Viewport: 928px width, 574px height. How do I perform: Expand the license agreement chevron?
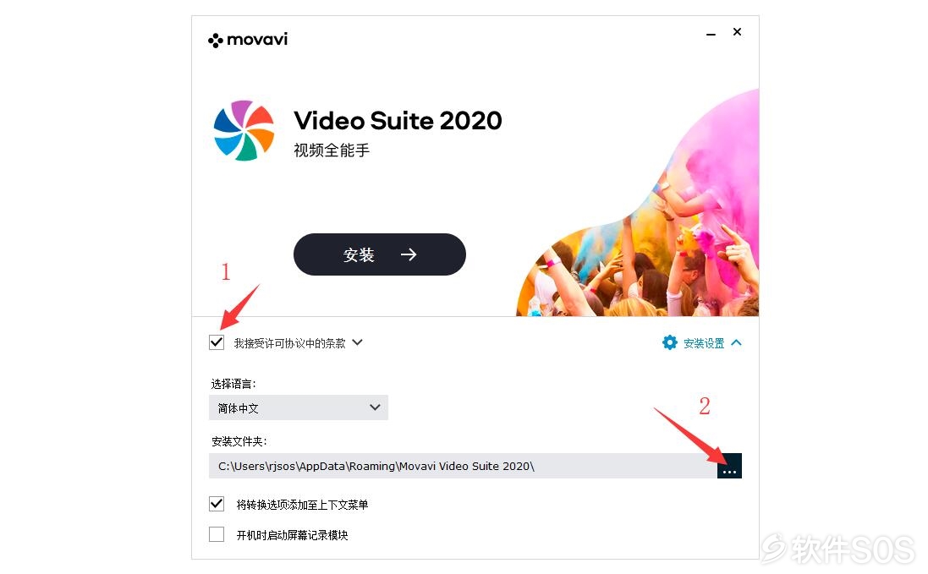357,342
